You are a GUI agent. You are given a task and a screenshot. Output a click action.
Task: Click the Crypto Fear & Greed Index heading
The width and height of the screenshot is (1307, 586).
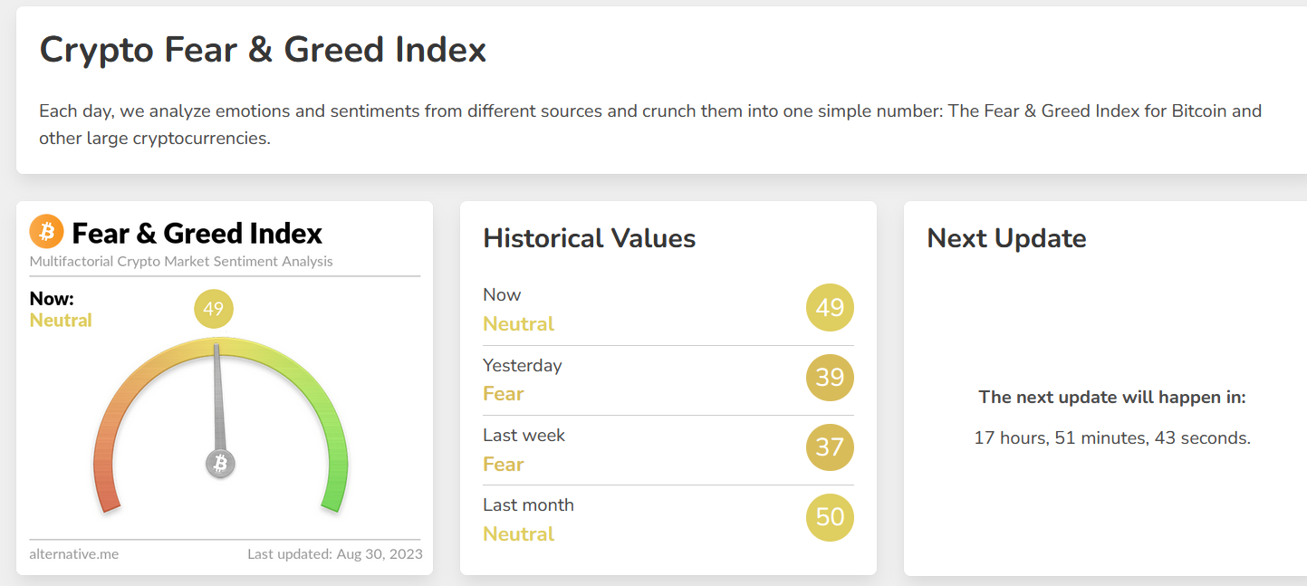tap(263, 50)
